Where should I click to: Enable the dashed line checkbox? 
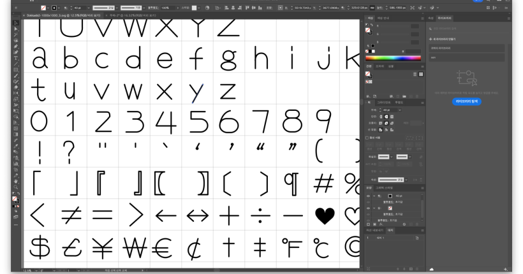click(x=367, y=138)
